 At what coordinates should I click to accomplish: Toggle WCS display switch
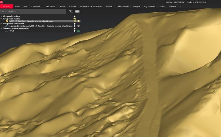click(78, 31)
